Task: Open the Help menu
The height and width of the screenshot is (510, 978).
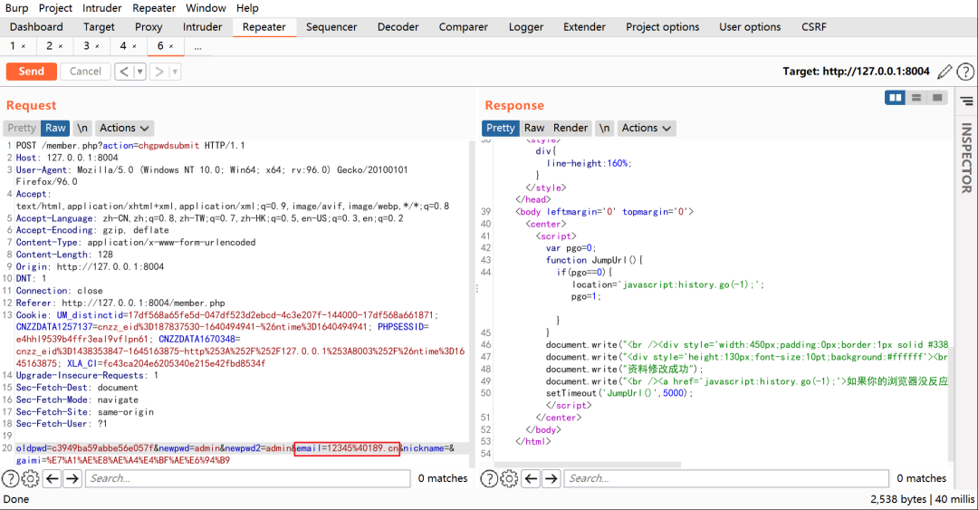Action: pos(247,8)
